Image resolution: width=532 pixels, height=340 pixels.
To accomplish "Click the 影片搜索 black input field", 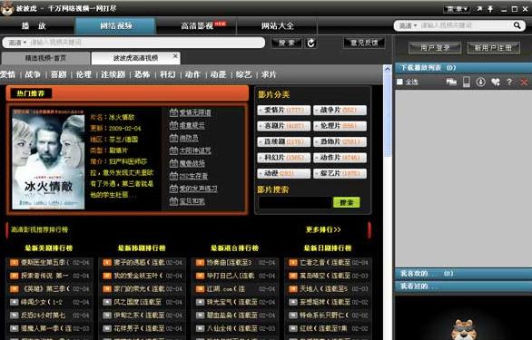I will pyautogui.click(x=295, y=202).
